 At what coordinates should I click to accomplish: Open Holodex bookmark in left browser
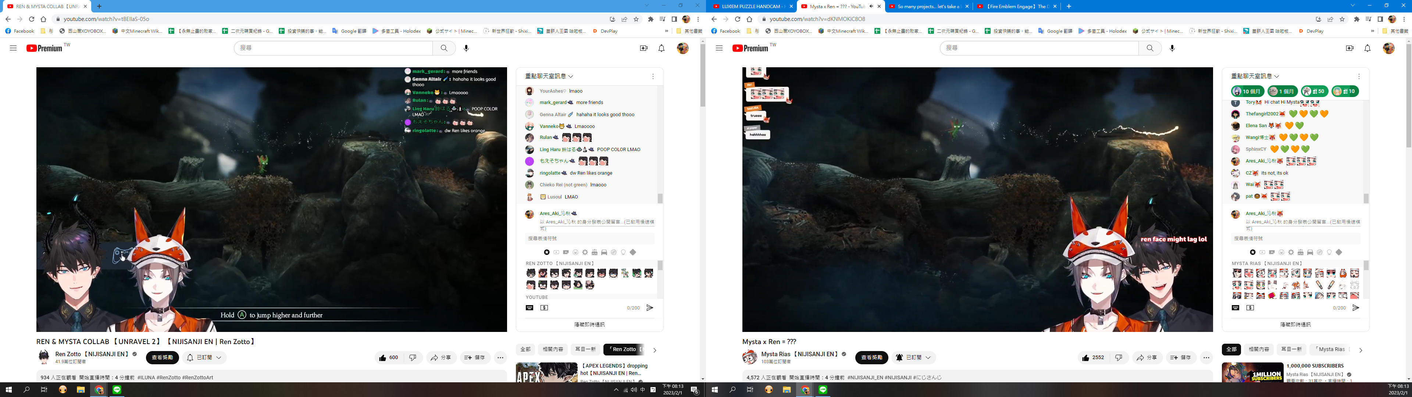396,31
